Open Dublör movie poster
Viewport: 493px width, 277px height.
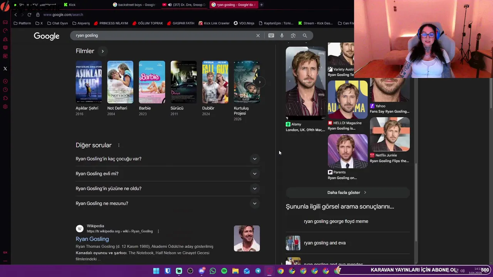coord(215,82)
